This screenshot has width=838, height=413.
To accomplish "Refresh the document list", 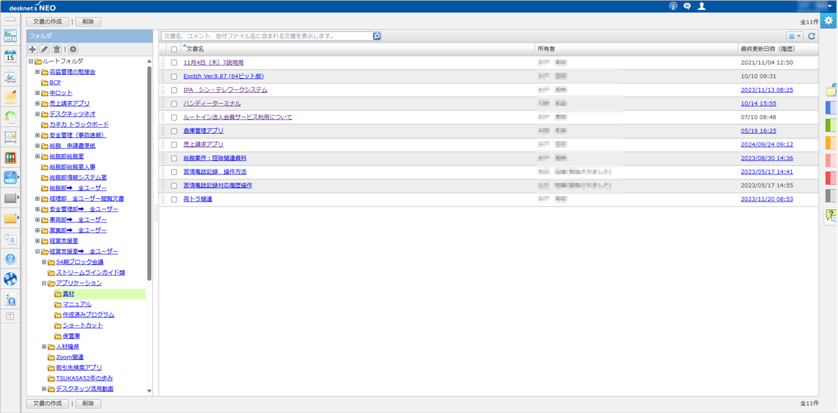I will click(811, 36).
